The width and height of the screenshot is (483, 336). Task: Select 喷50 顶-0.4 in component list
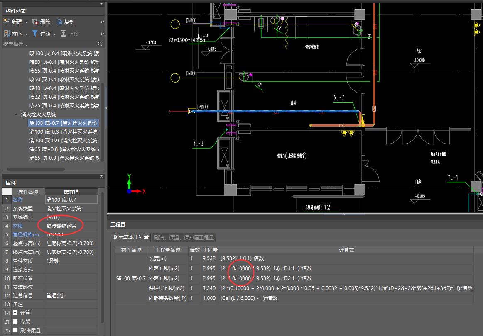pos(64,79)
